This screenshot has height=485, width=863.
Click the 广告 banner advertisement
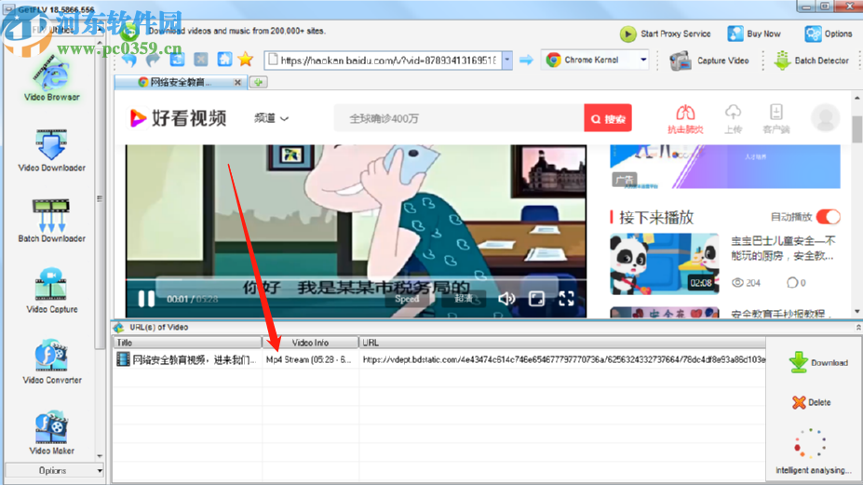coord(725,167)
